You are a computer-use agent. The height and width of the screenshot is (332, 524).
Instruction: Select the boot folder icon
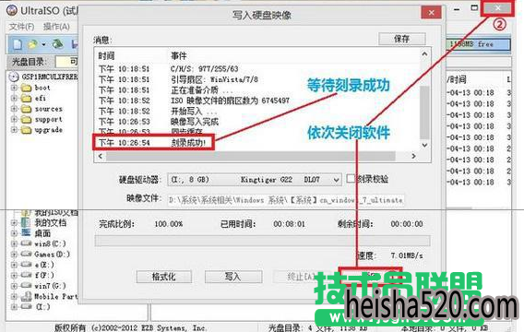[x=26, y=88]
